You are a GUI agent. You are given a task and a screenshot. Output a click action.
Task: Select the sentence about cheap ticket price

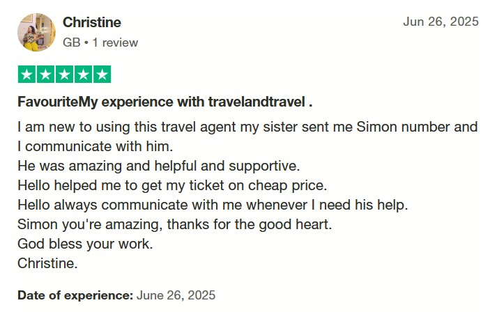pos(172,185)
